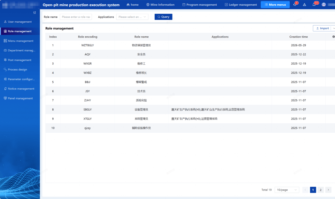Open the notification bell with 11 badge

coord(314,4)
